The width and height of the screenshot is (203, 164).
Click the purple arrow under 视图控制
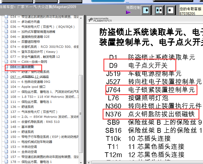(129, 13)
